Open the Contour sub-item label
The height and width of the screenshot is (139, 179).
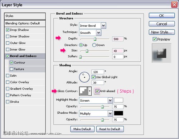click(x=19, y=62)
